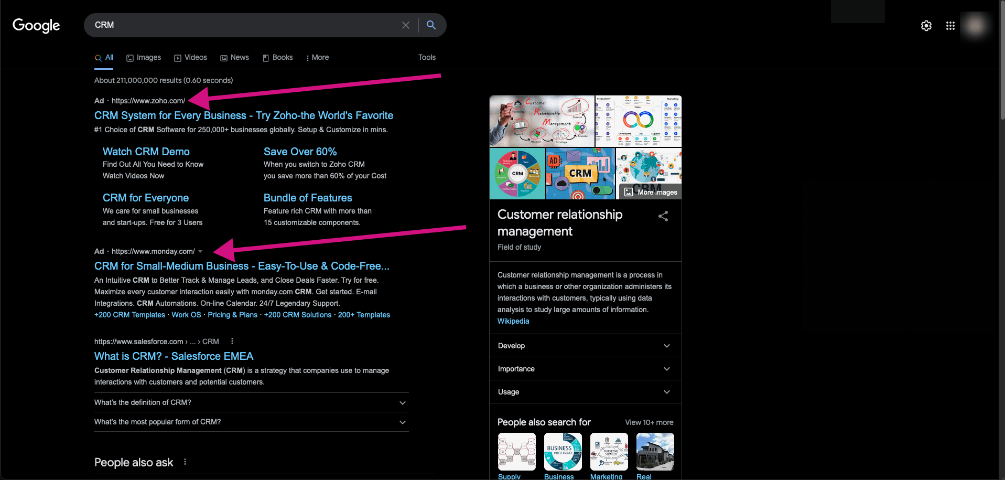Click View 10+ more related searches
Image resolution: width=1005 pixels, height=480 pixels.
[x=649, y=422]
